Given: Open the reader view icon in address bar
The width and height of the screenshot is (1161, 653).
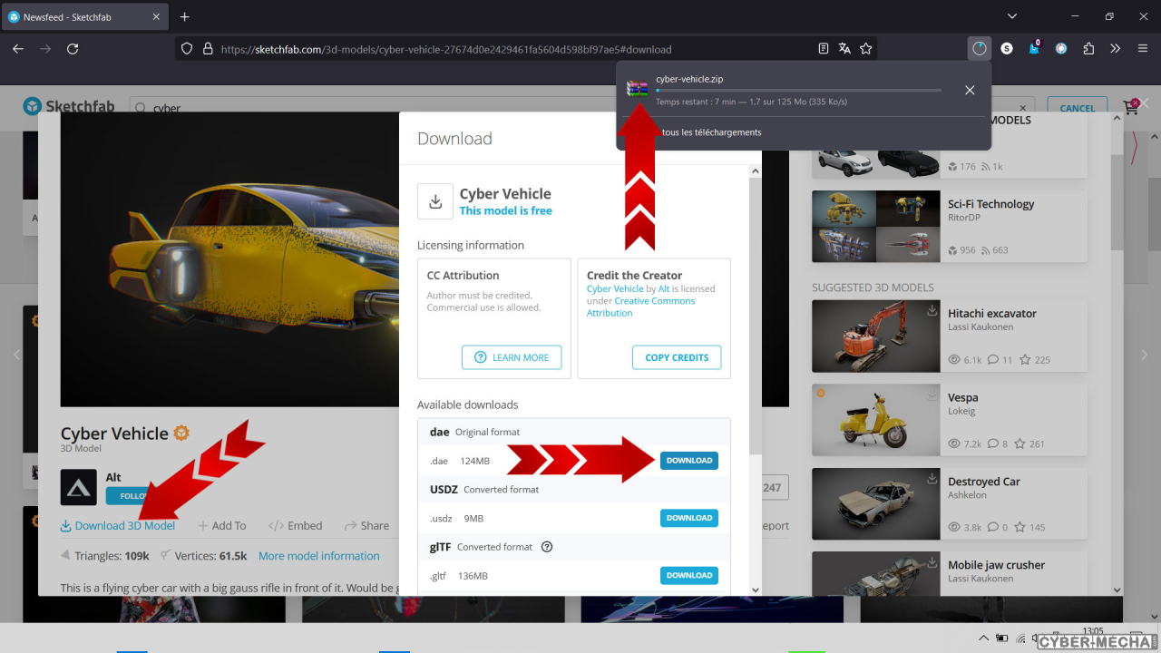Looking at the screenshot, I should click(824, 49).
